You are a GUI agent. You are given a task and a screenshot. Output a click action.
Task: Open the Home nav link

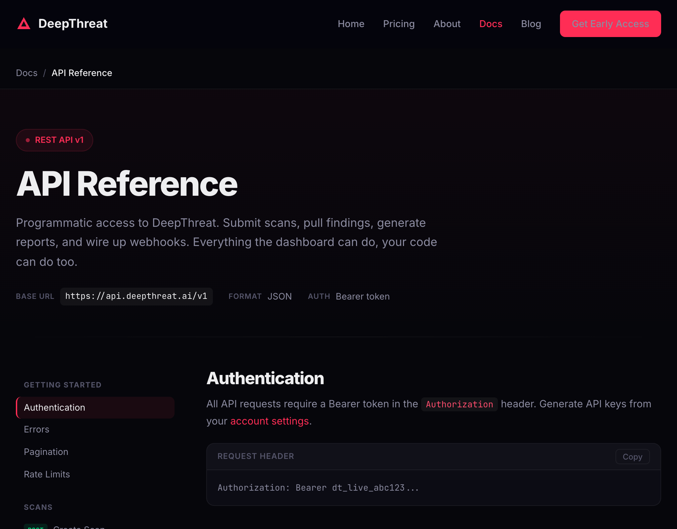[x=351, y=24]
